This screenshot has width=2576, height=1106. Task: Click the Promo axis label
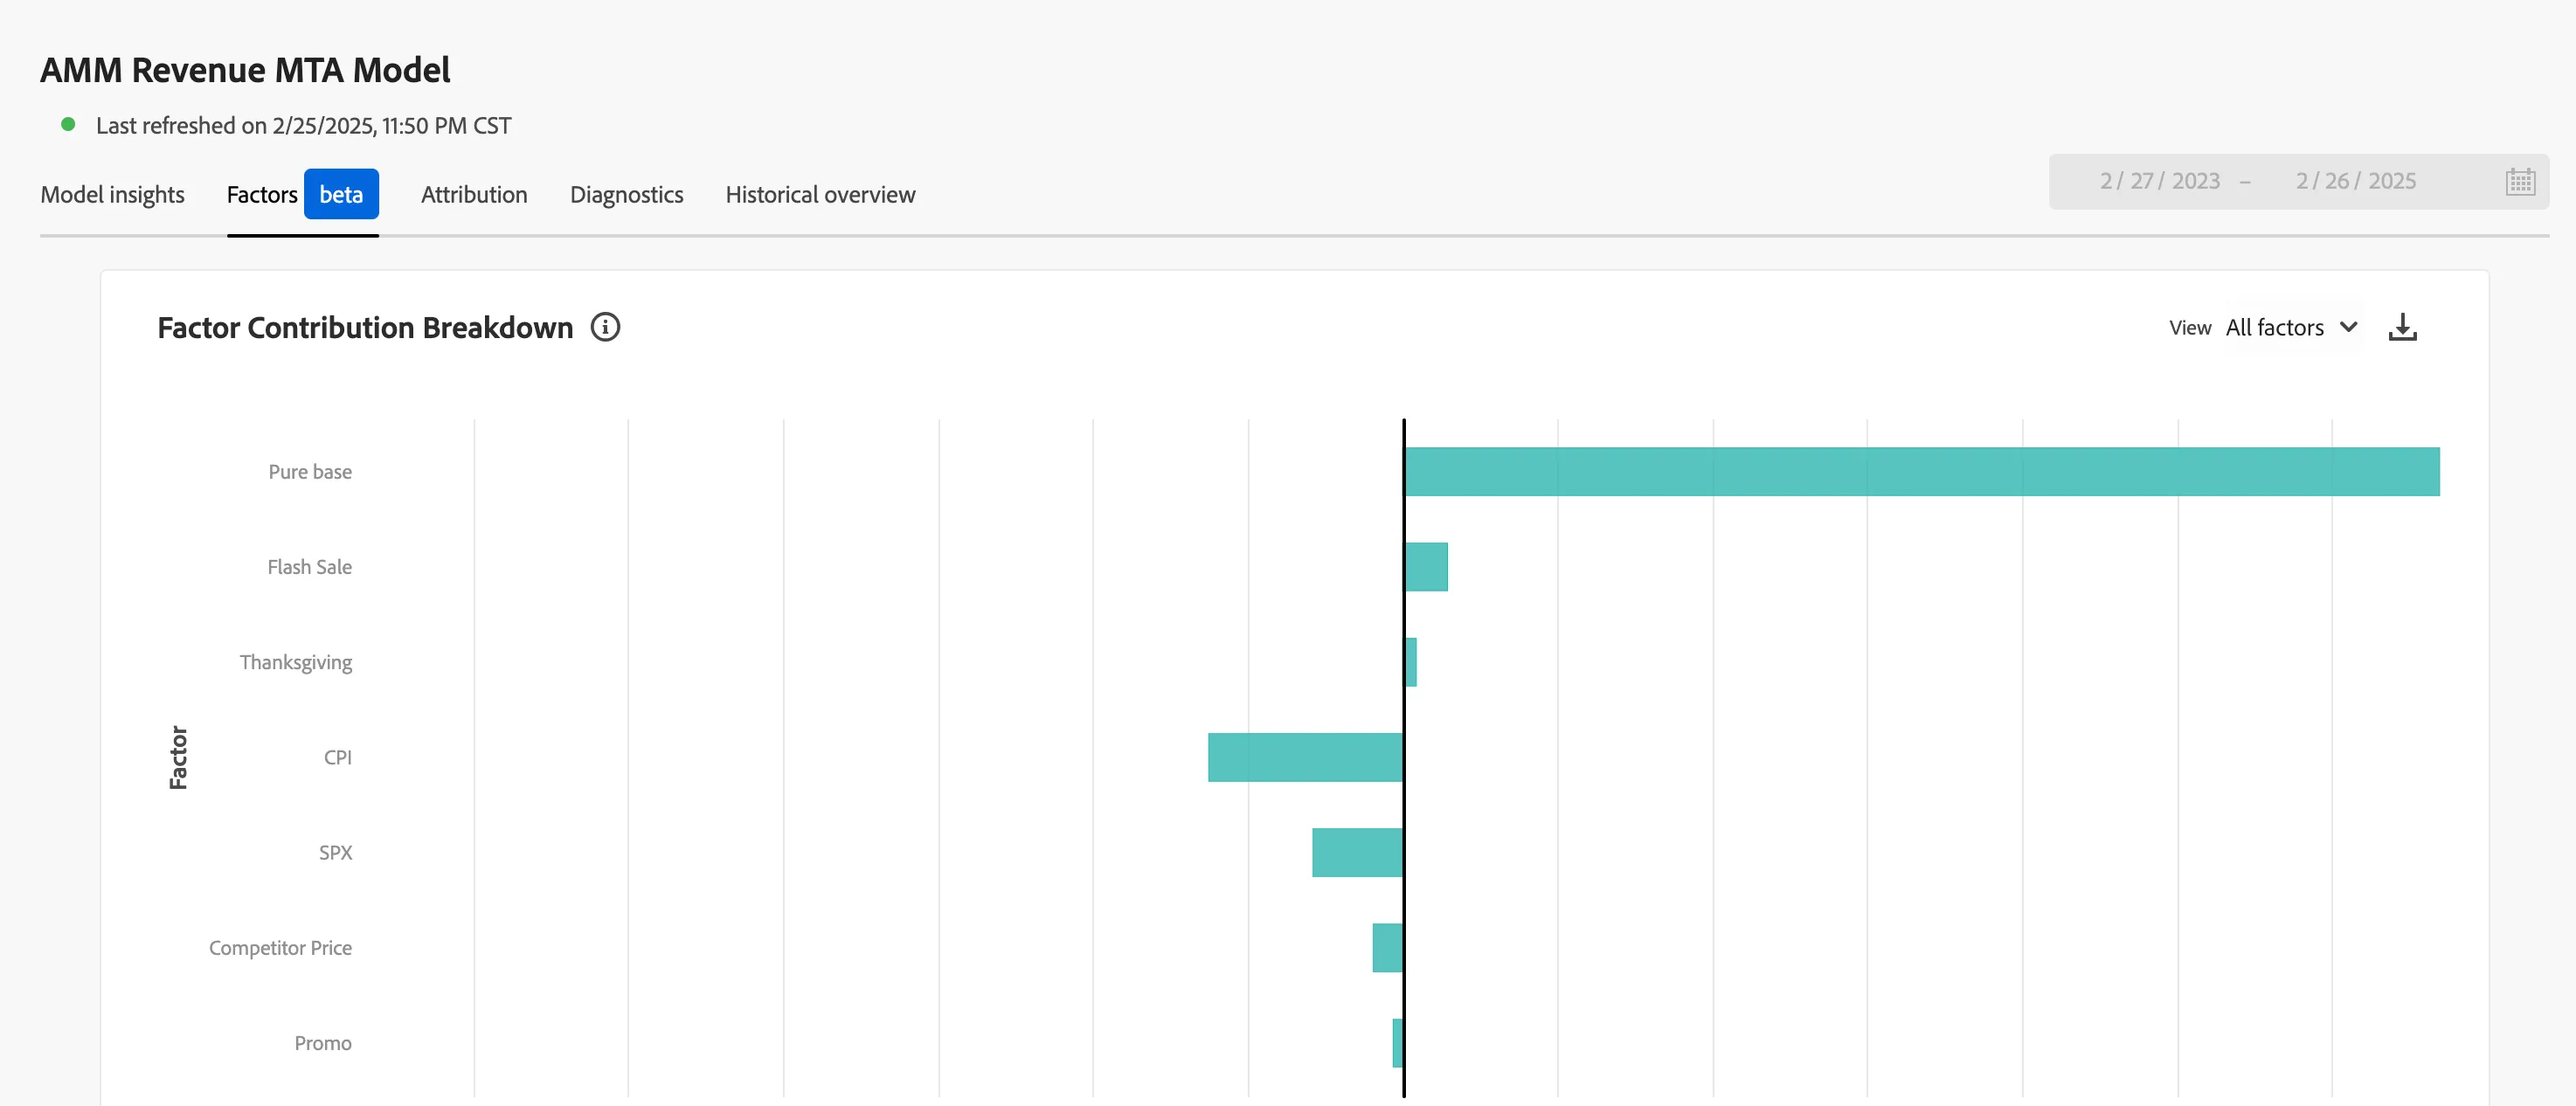(x=323, y=1043)
